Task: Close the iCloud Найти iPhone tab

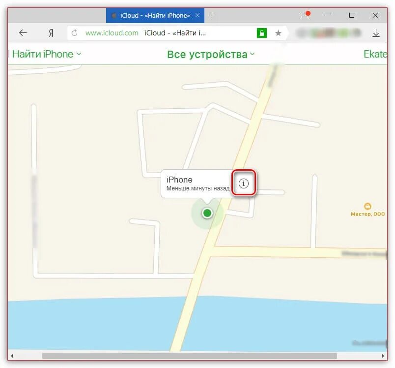Action: (197, 15)
